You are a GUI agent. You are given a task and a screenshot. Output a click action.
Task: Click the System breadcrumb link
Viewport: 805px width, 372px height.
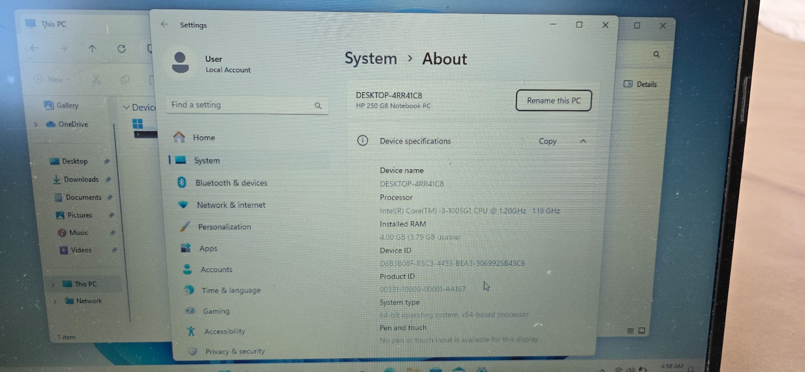371,58
